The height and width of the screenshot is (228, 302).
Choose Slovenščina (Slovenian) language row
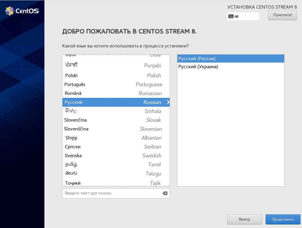116,129
